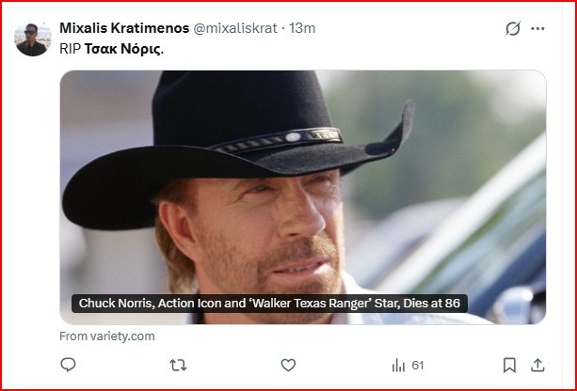This screenshot has width=577, height=391.
Task: Visit the 'From variety.com' source link
Action: (106, 336)
